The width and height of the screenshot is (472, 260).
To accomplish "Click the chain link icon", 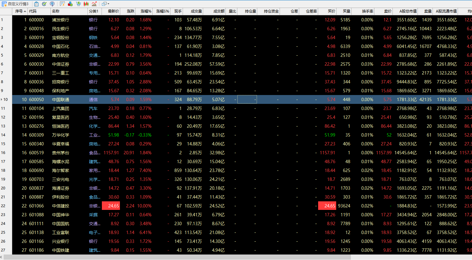I will click(104, 4).
